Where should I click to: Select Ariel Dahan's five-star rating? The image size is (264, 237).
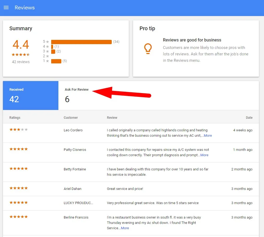tap(18, 188)
